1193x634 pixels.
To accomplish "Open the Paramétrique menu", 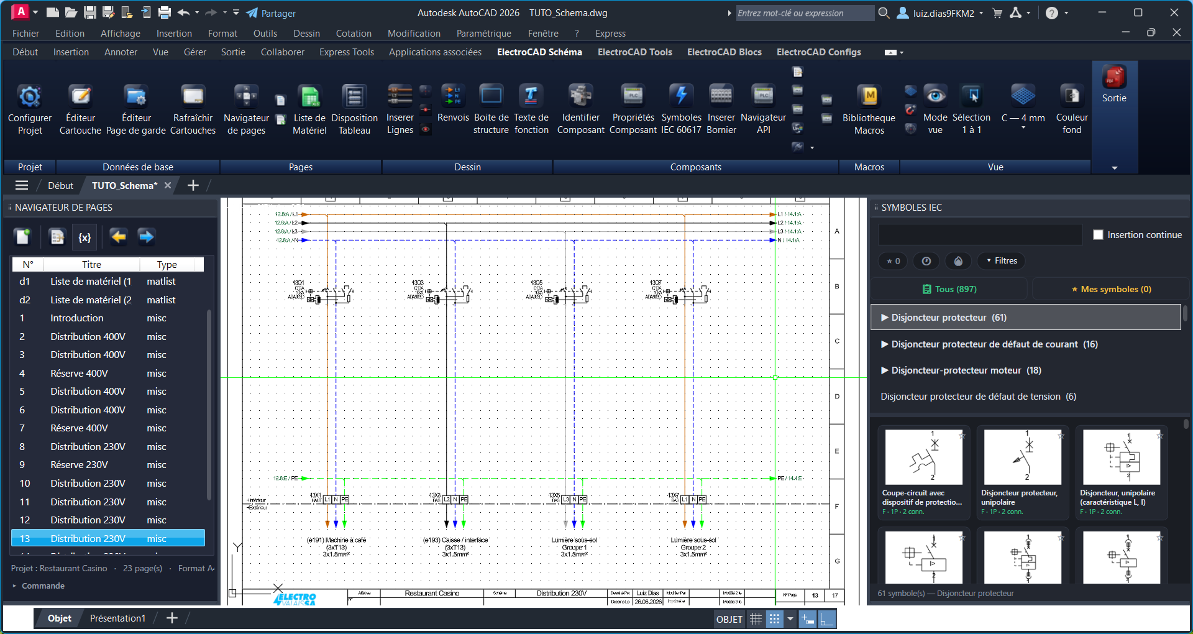I will [483, 34].
